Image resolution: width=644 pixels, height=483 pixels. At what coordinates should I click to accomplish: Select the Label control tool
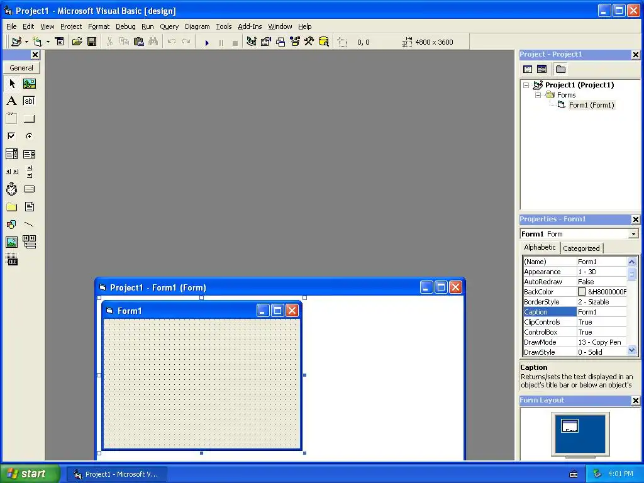click(x=12, y=101)
